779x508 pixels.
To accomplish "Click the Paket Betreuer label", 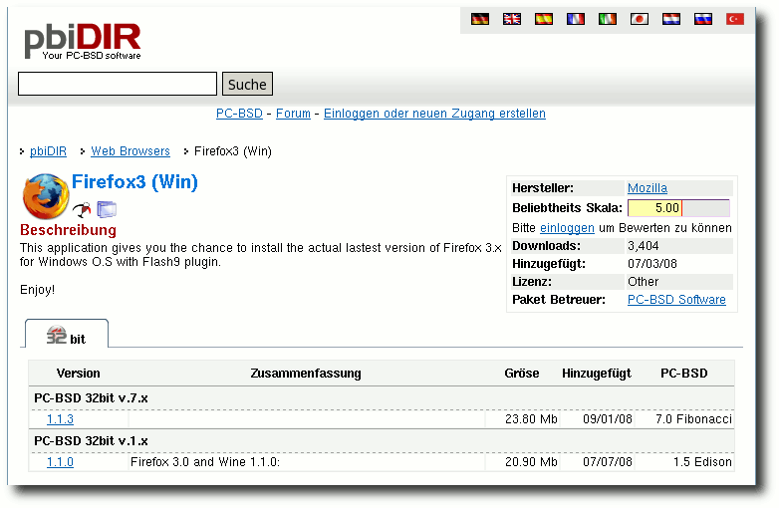I will (559, 300).
